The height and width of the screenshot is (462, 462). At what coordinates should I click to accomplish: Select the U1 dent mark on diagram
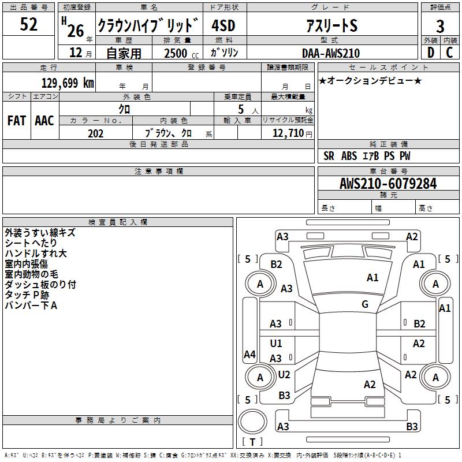tap(276, 343)
